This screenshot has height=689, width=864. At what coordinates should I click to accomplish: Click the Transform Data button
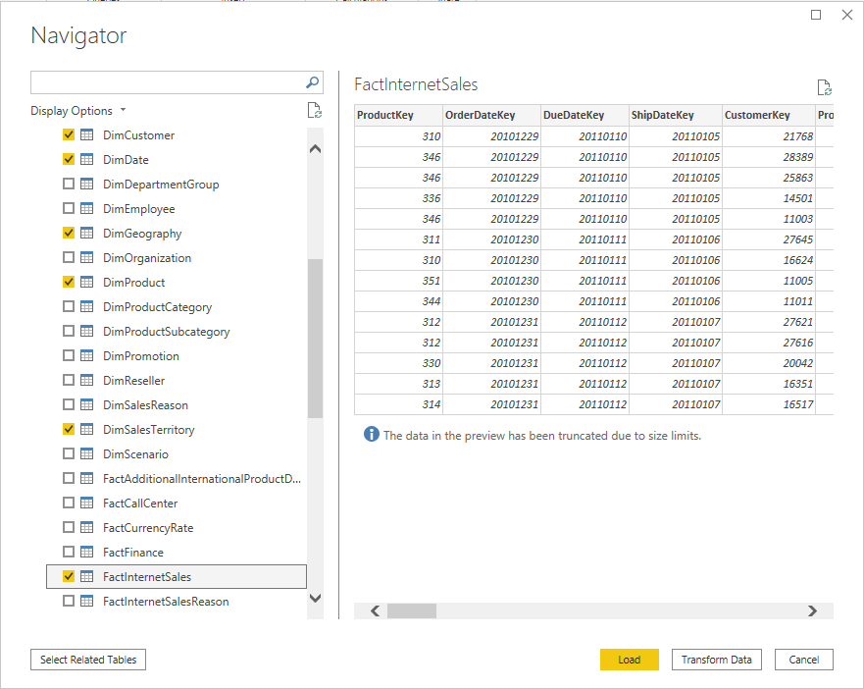click(x=716, y=660)
